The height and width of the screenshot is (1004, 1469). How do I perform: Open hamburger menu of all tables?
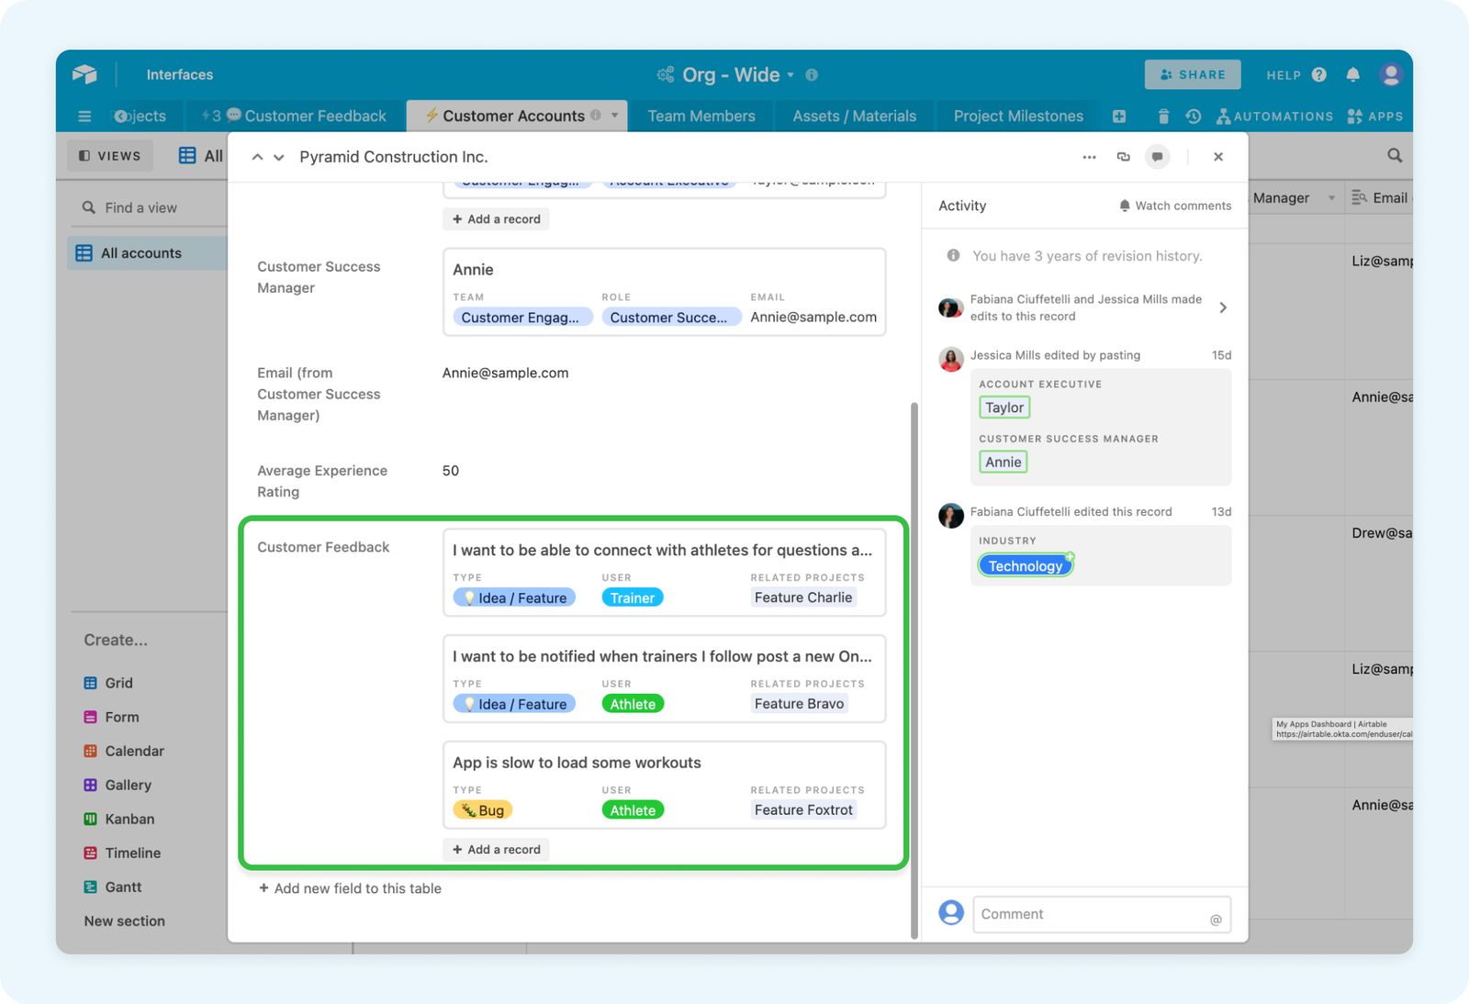84,117
